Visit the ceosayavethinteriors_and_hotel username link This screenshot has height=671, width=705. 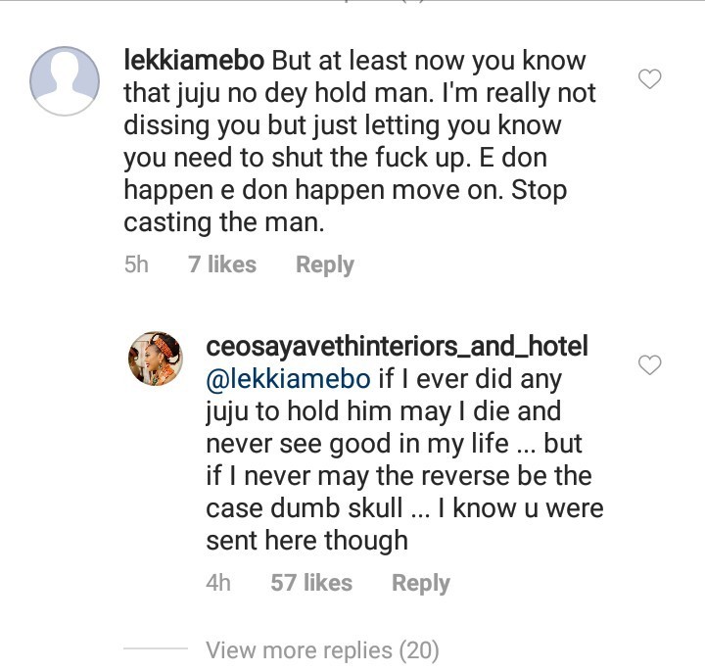click(397, 346)
